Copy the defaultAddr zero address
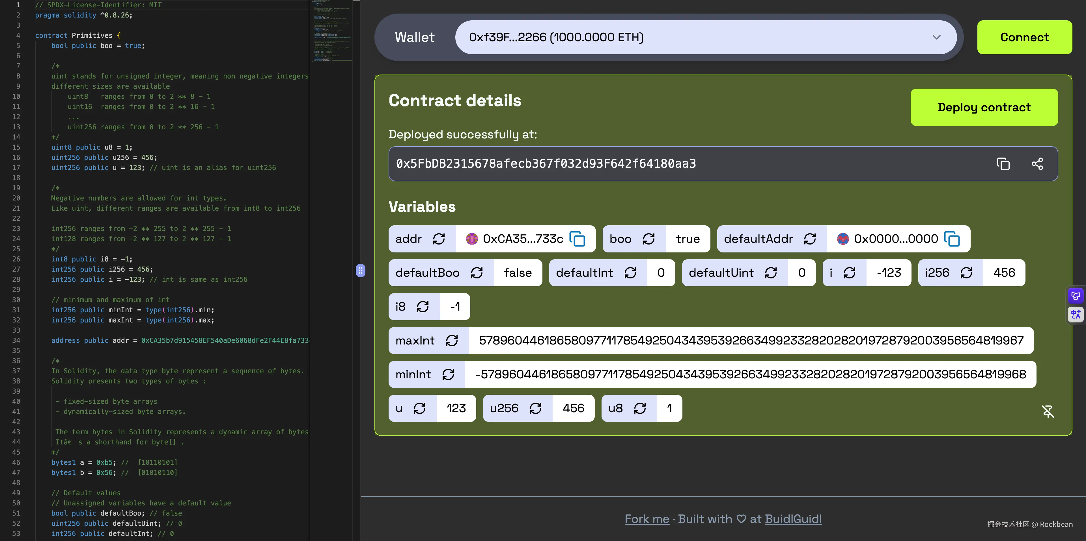The height and width of the screenshot is (541, 1086). (952, 239)
